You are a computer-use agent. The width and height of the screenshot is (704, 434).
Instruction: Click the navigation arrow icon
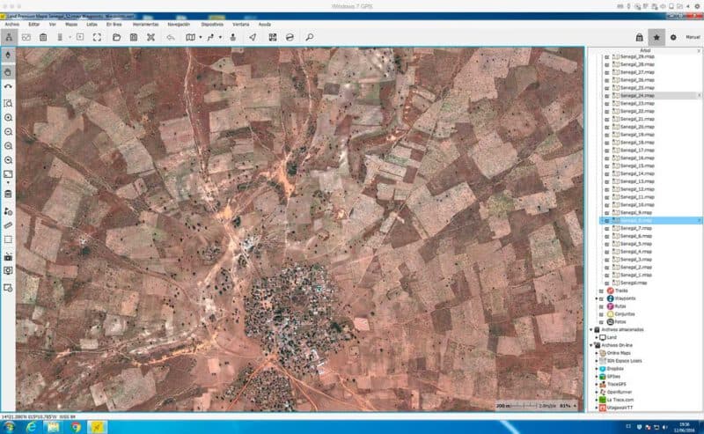tap(253, 37)
